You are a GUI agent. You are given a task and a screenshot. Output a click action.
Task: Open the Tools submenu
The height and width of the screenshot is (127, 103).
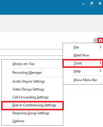coord(83,63)
